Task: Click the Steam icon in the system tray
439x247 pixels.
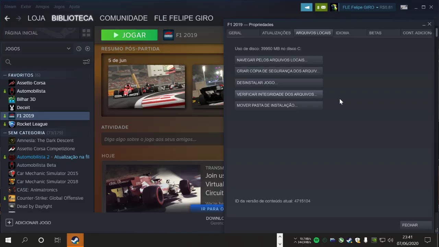Action: [349, 240]
